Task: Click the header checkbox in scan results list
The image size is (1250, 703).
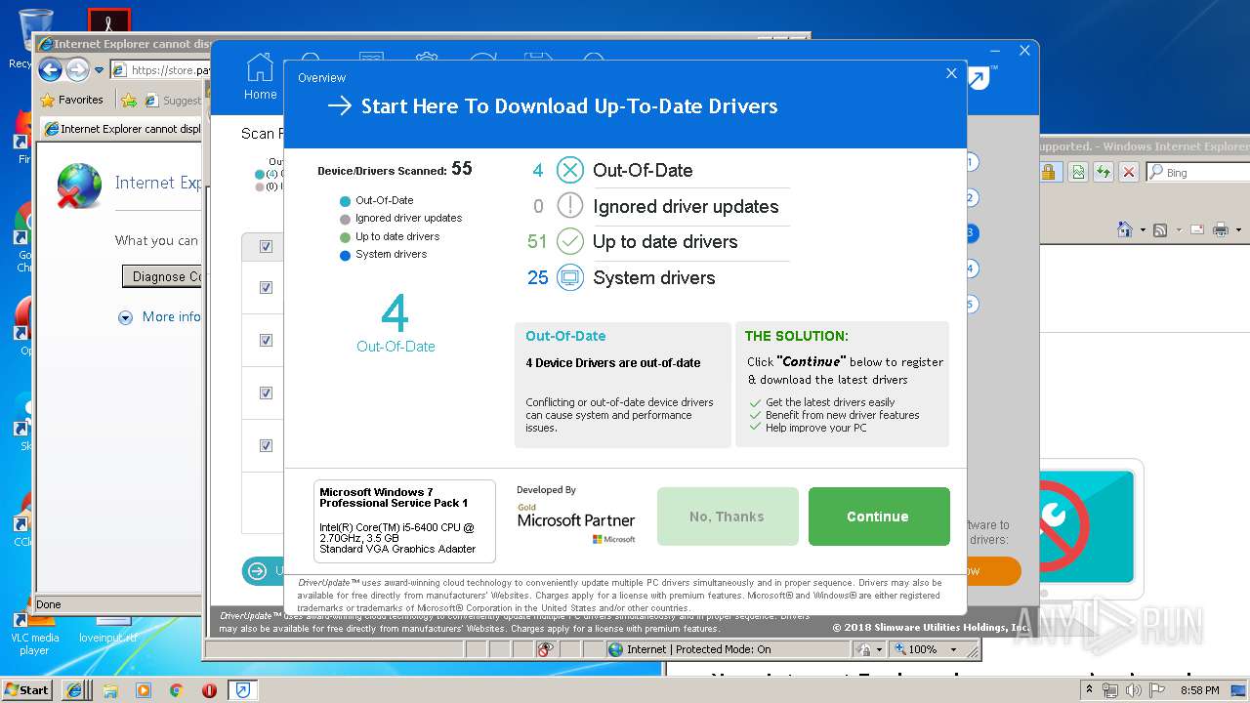Action: coord(266,247)
